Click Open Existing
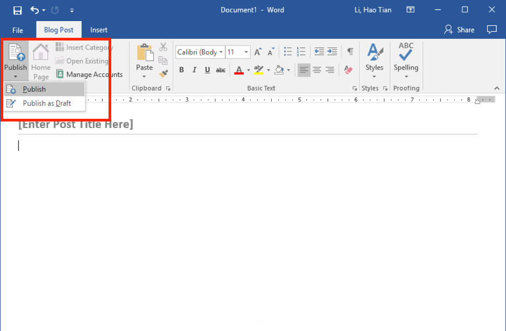Image resolution: width=506 pixels, height=331 pixels. pyautogui.click(x=82, y=61)
